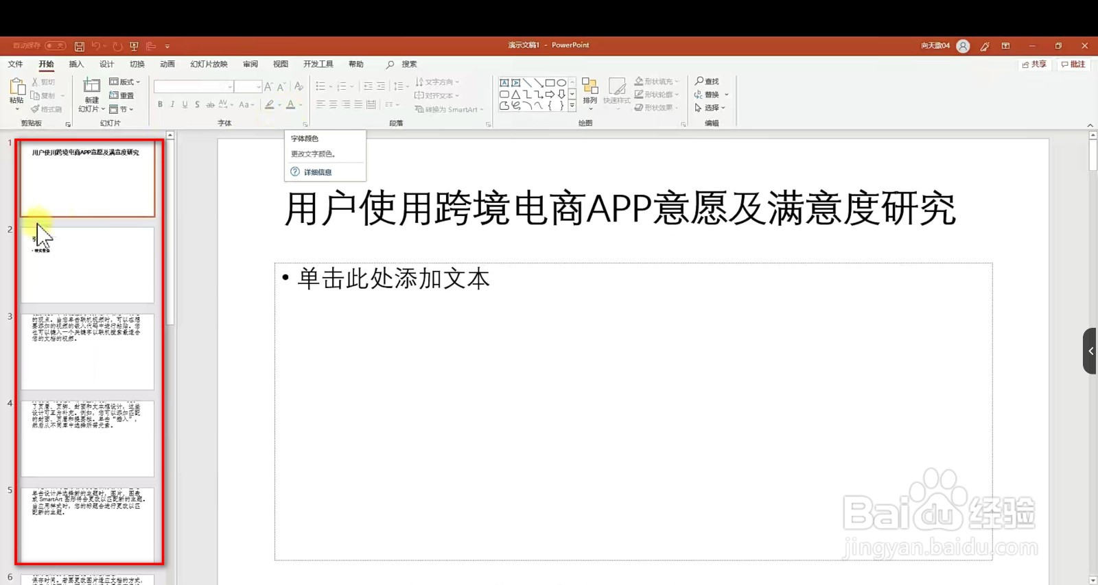Screen dimensions: 1098x585
Task: Switch to the 切换 tab
Action: tap(137, 64)
